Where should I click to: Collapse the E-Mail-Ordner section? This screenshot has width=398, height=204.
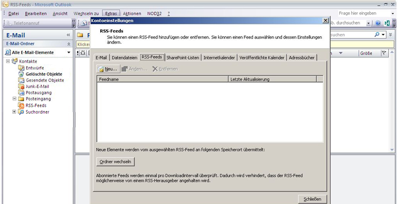[x=69, y=44]
